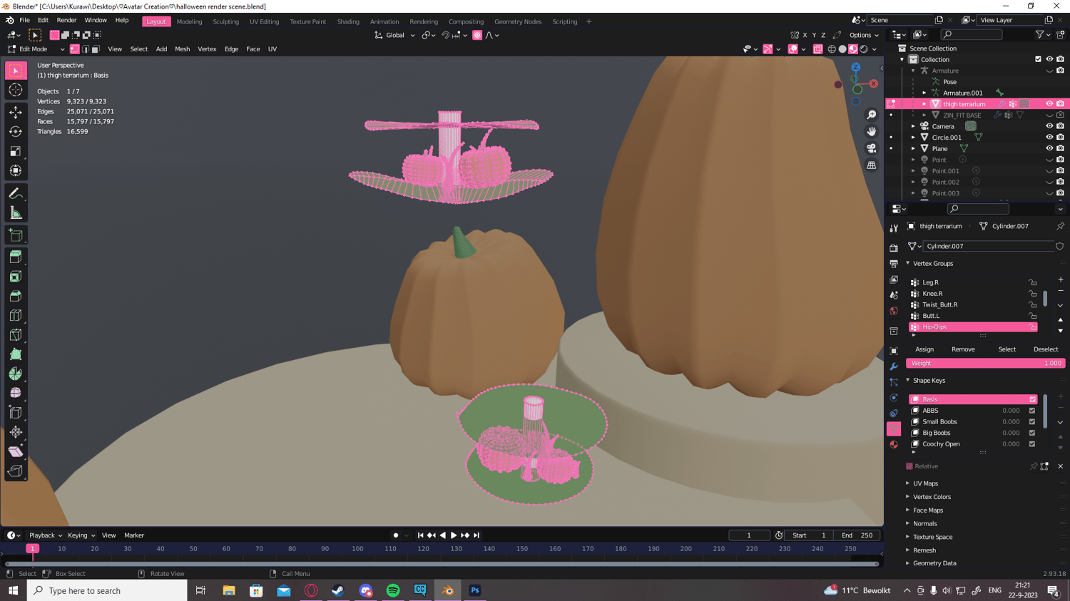Click the Weight slider
This screenshot has width=1070, height=601.
point(985,363)
